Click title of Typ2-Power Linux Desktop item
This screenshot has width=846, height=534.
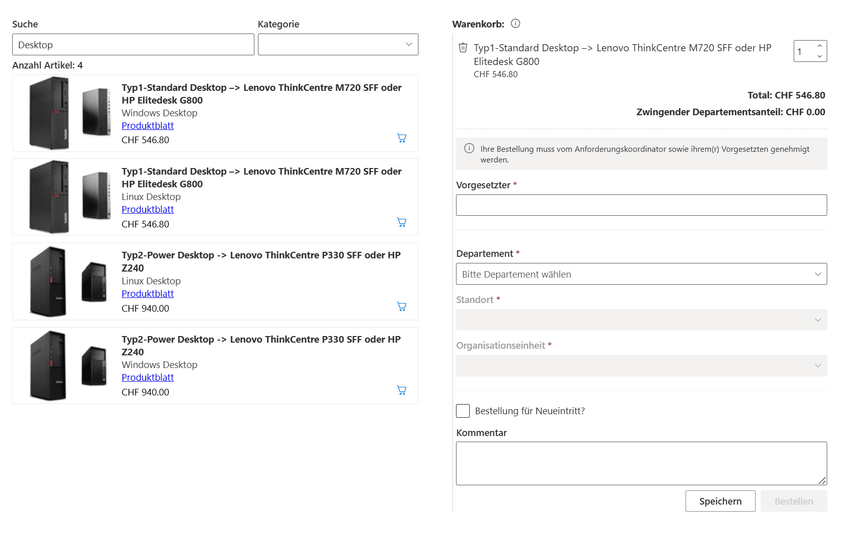click(261, 262)
